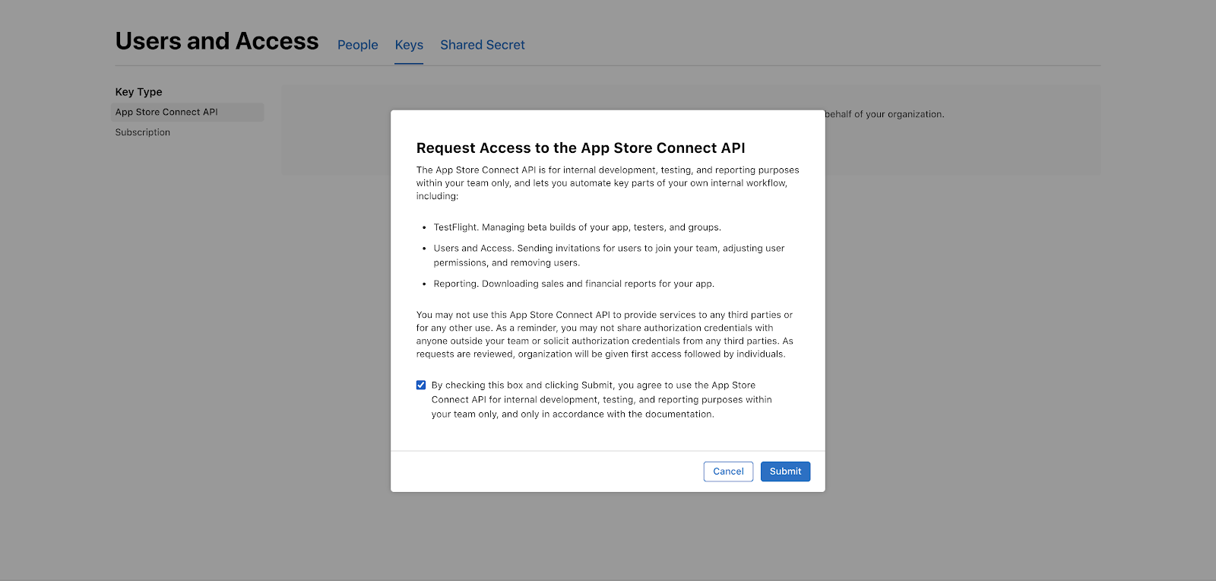Click the Users and Access bullet describing invitations

608,255
